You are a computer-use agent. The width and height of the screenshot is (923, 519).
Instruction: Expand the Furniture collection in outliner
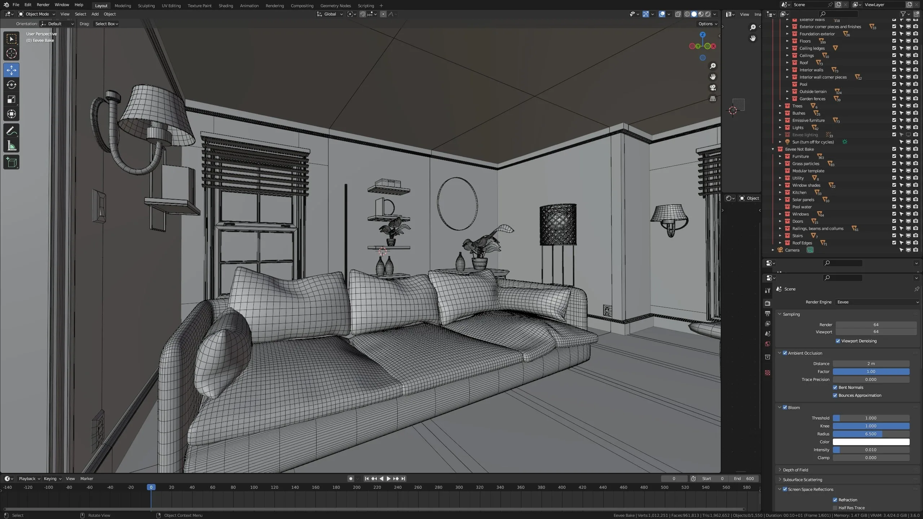point(780,156)
